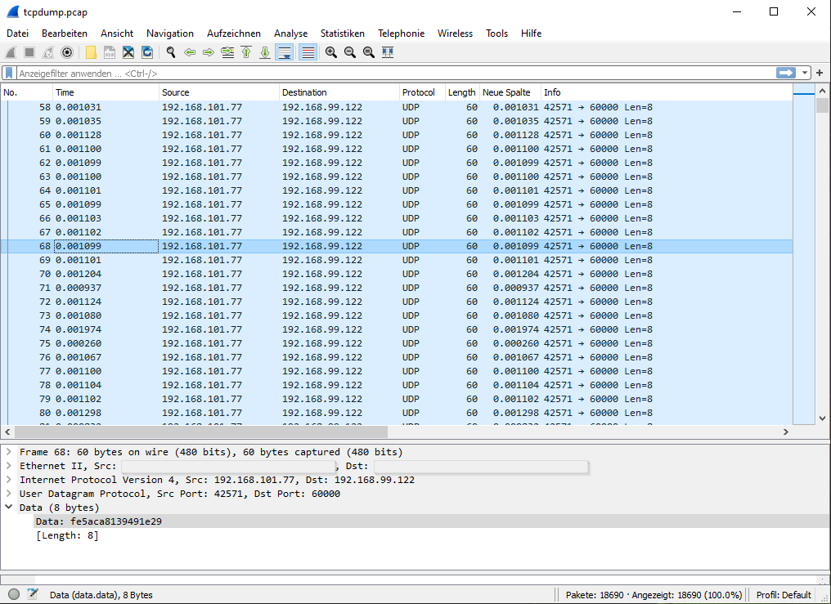The width and height of the screenshot is (831, 604).
Task: Expand the User Datagram Protocol details
Action: tap(9, 493)
